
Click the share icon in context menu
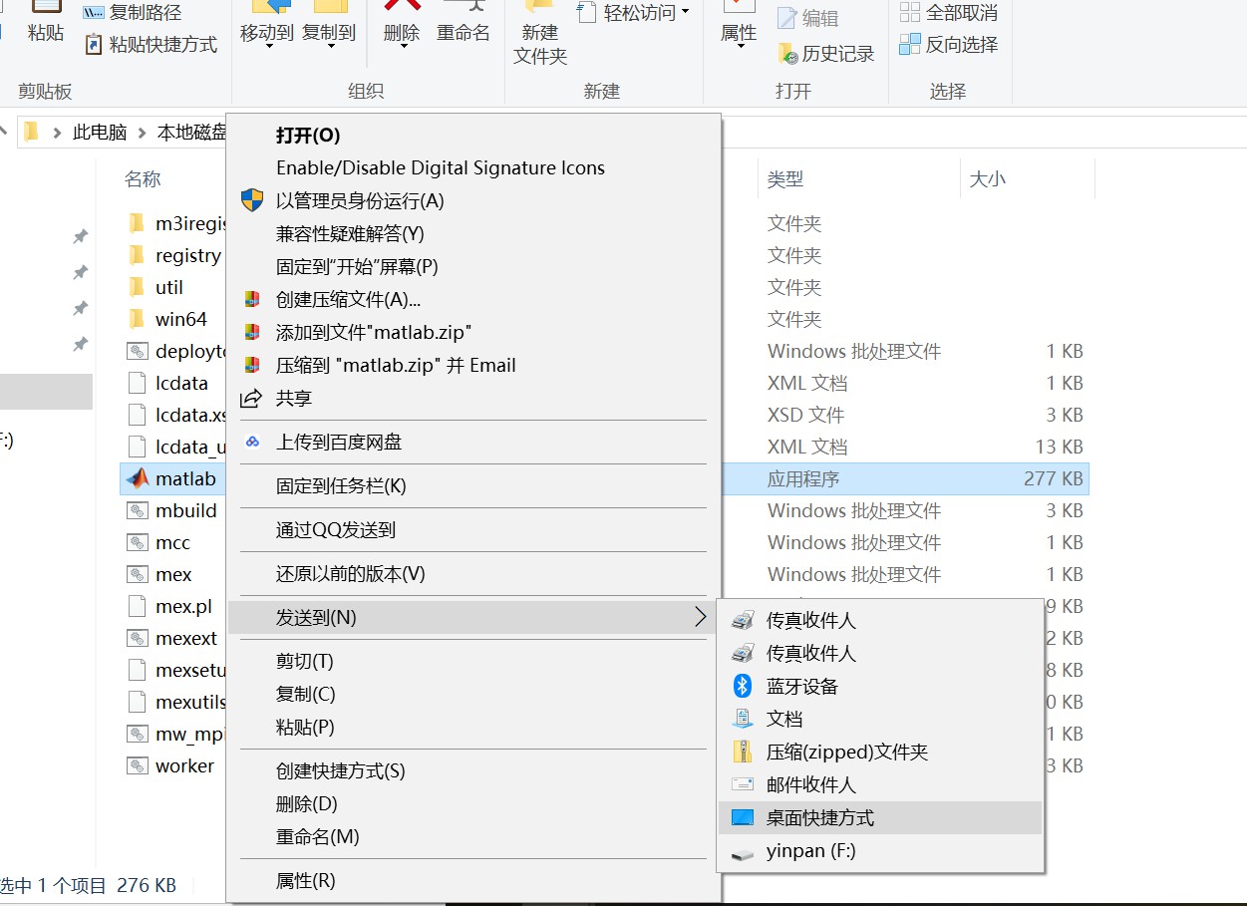tap(253, 398)
